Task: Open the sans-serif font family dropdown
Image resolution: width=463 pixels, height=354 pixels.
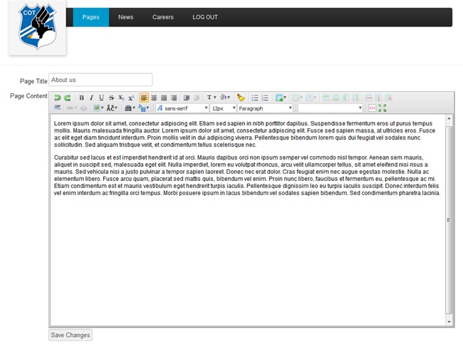Action: coord(182,108)
